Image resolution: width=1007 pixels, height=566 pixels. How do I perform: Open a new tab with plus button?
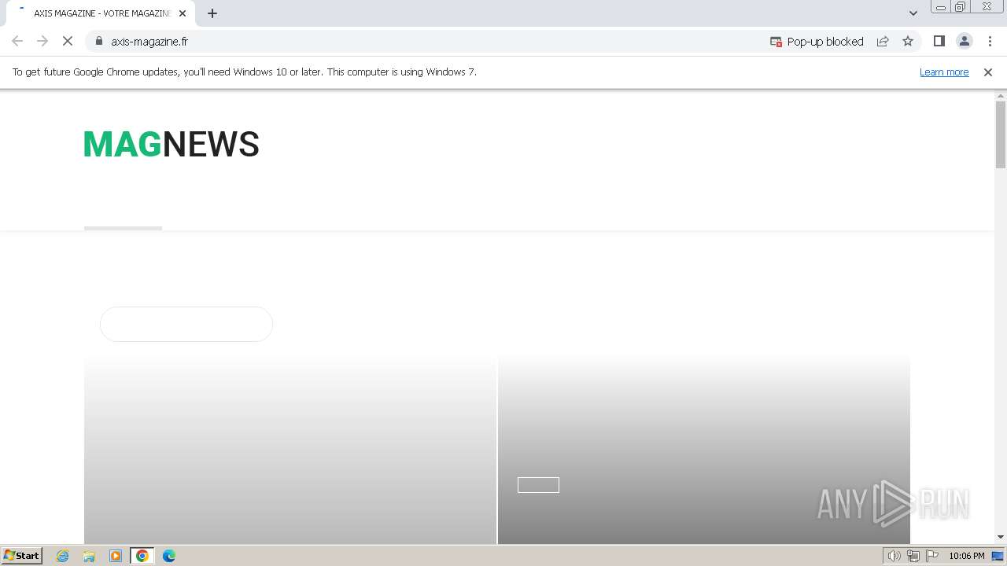click(x=212, y=13)
